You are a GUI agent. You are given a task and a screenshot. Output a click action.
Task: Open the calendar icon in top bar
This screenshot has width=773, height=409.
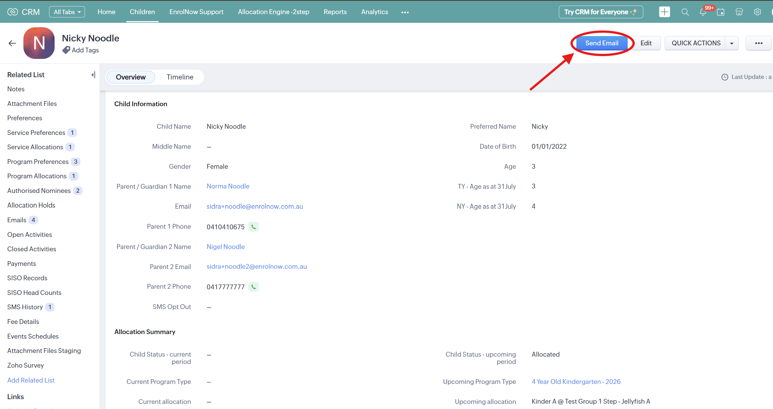pyautogui.click(x=721, y=12)
